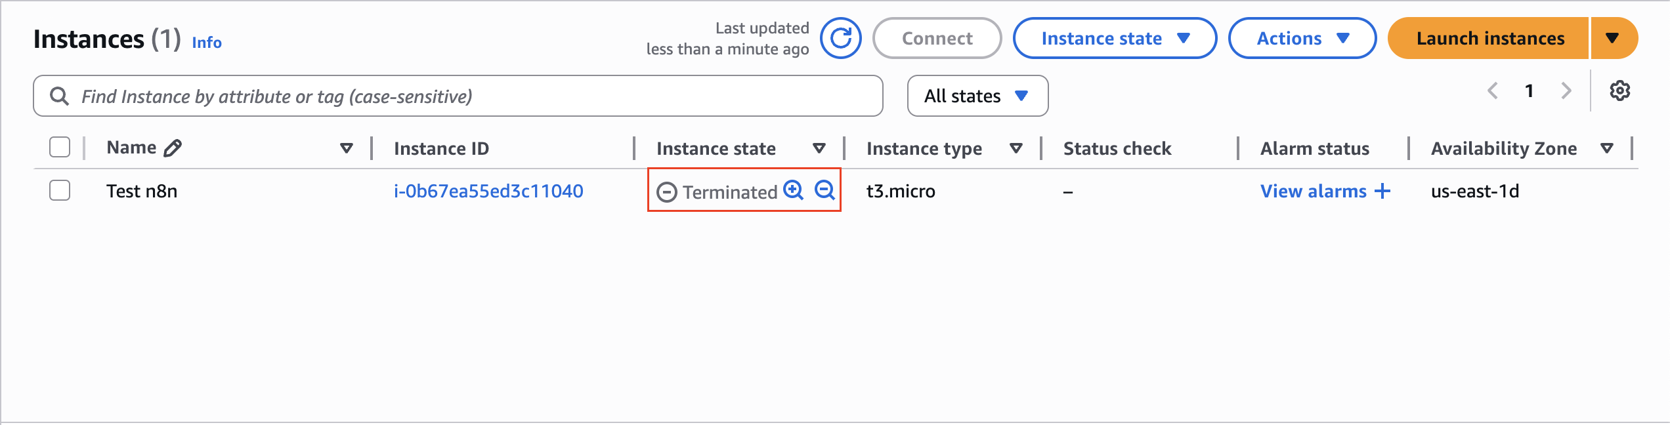This screenshot has width=1670, height=425.
Task: Click the pencil edit icon by Name
Action: tap(173, 148)
